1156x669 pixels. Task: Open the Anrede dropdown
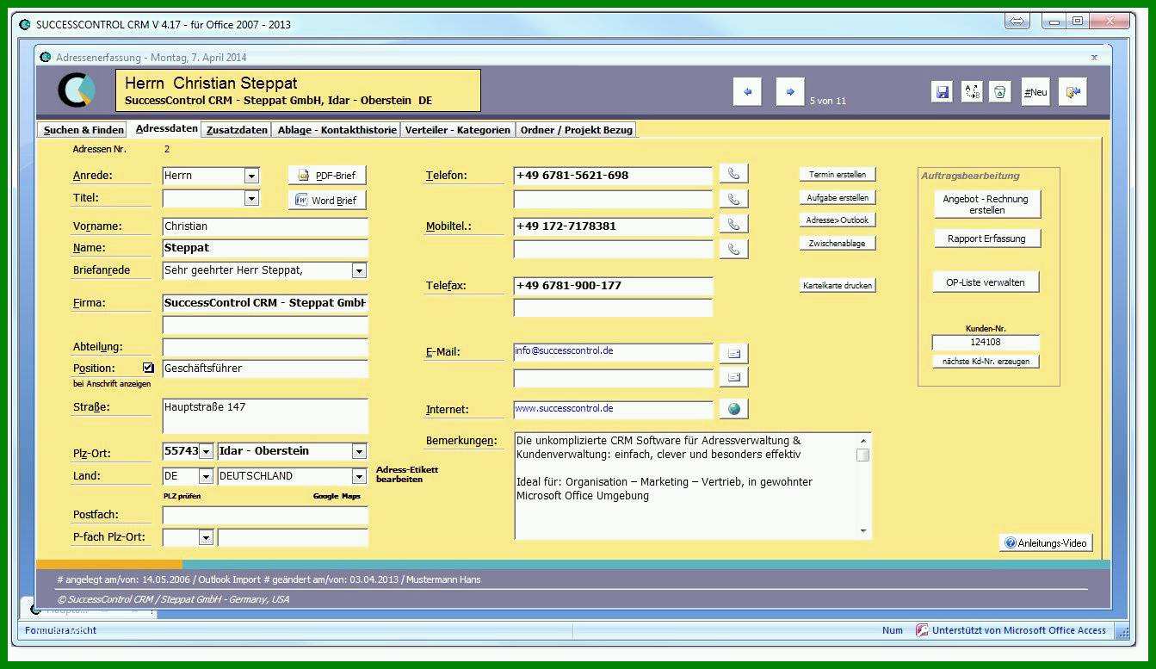point(251,176)
